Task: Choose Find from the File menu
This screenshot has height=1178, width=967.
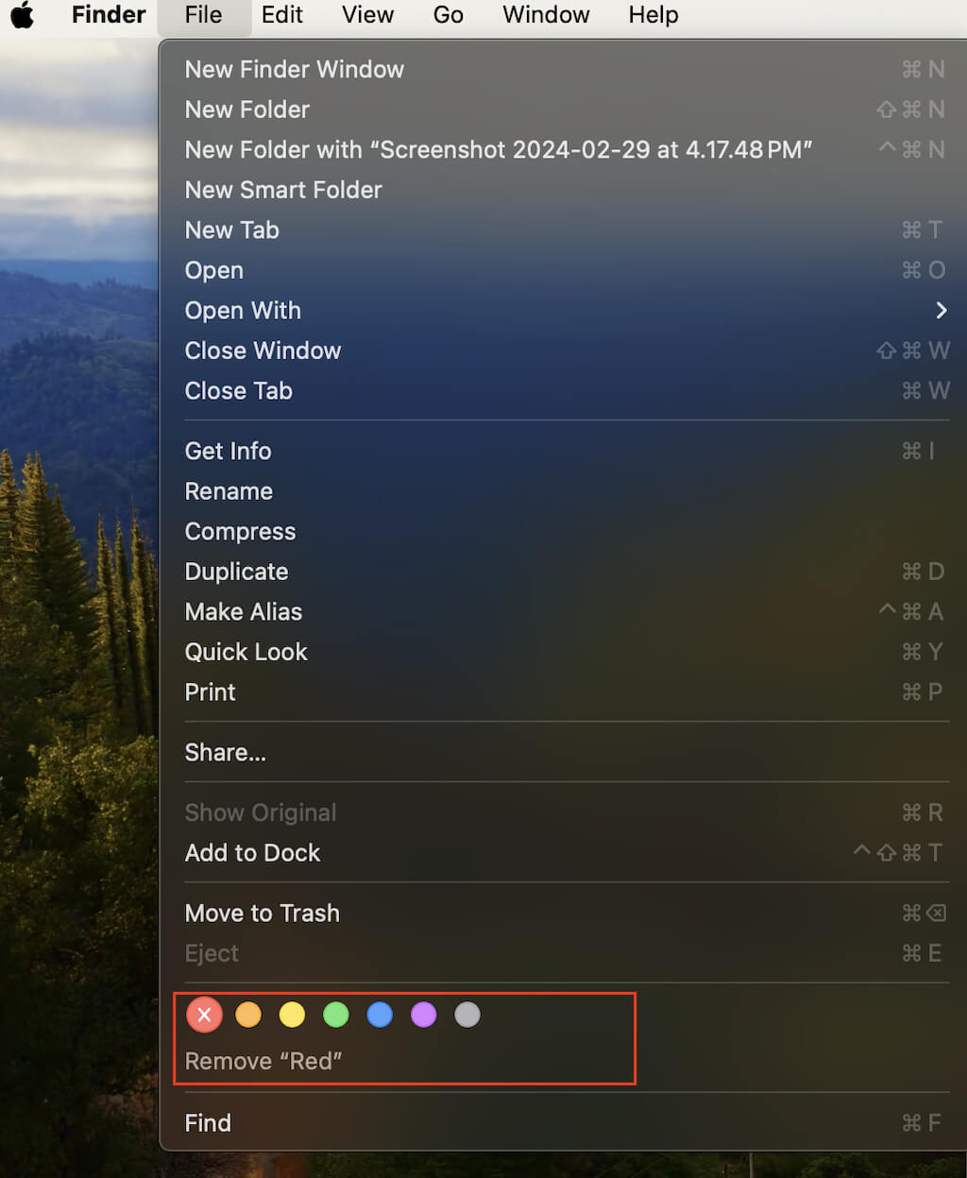Action: coord(564,1122)
